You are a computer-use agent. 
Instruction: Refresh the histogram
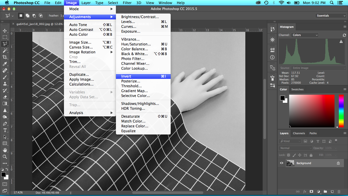click(x=344, y=35)
